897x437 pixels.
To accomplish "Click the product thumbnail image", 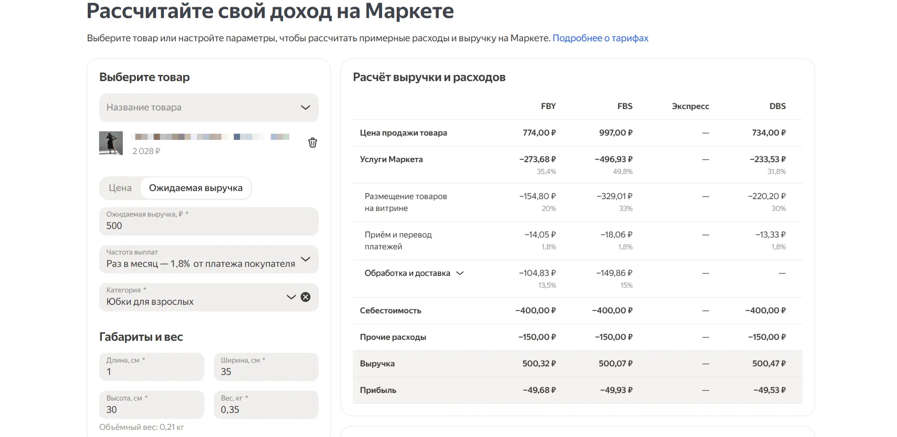I will tap(111, 143).
